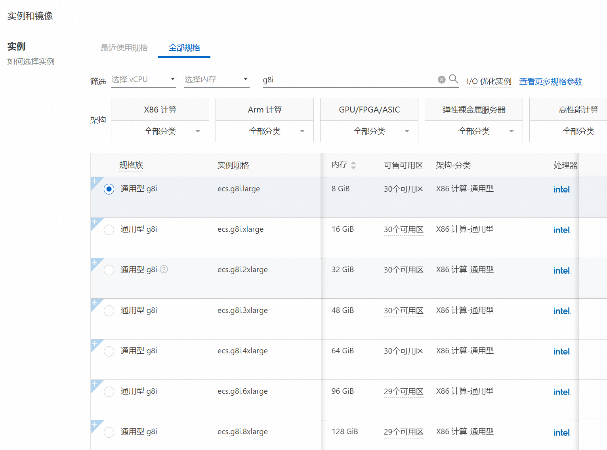Click the 64 GiB memory cell
The width and height of the screenshot is (607, 450).
343,351
